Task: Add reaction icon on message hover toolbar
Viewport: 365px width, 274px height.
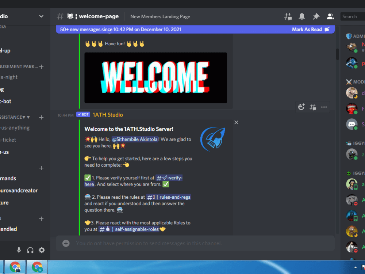Action: point(301,107)
